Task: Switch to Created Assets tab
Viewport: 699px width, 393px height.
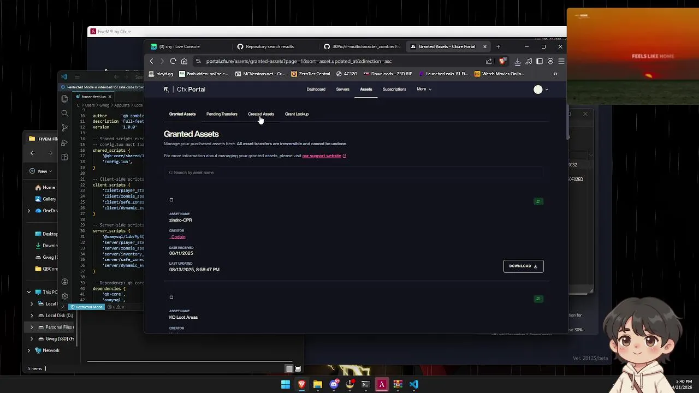Action: tap(261, 114)
